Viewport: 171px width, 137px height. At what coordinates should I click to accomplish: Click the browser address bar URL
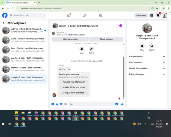pos(41,8)
